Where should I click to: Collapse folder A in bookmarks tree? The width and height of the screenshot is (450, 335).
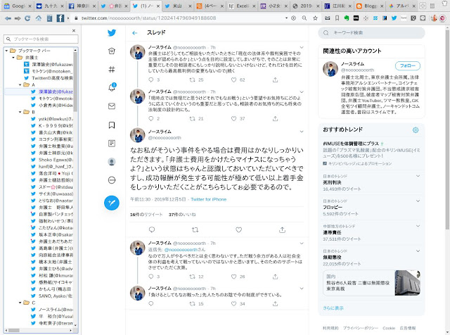click(x=20, y=84)
